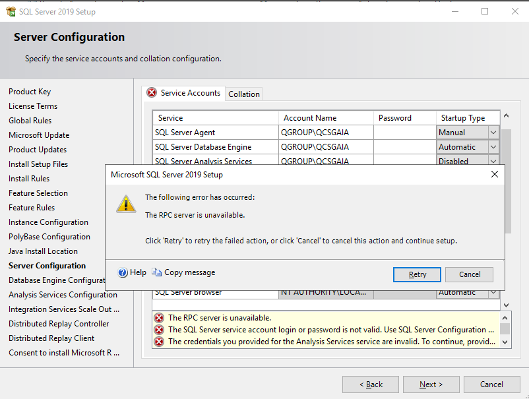This screenshot has width=529, height=399.
Task: Select the Install Rules step
Action: [29, 179]
